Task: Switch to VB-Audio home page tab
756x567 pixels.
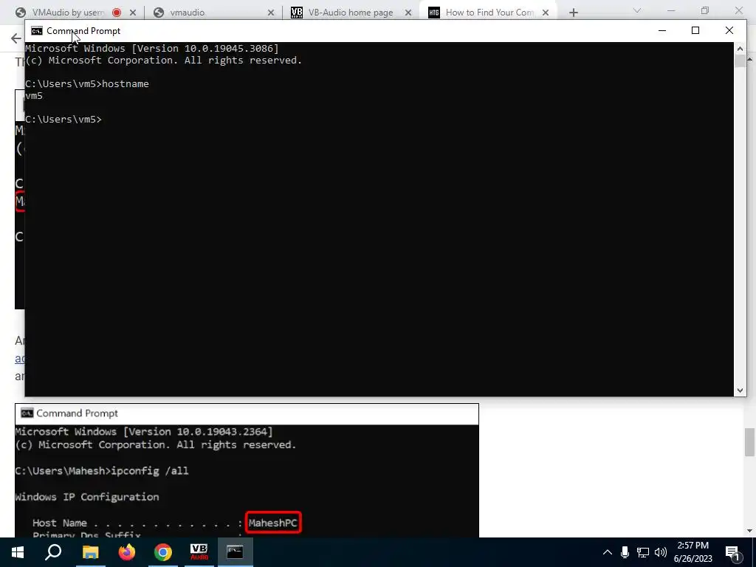Action: pos(351,13)
